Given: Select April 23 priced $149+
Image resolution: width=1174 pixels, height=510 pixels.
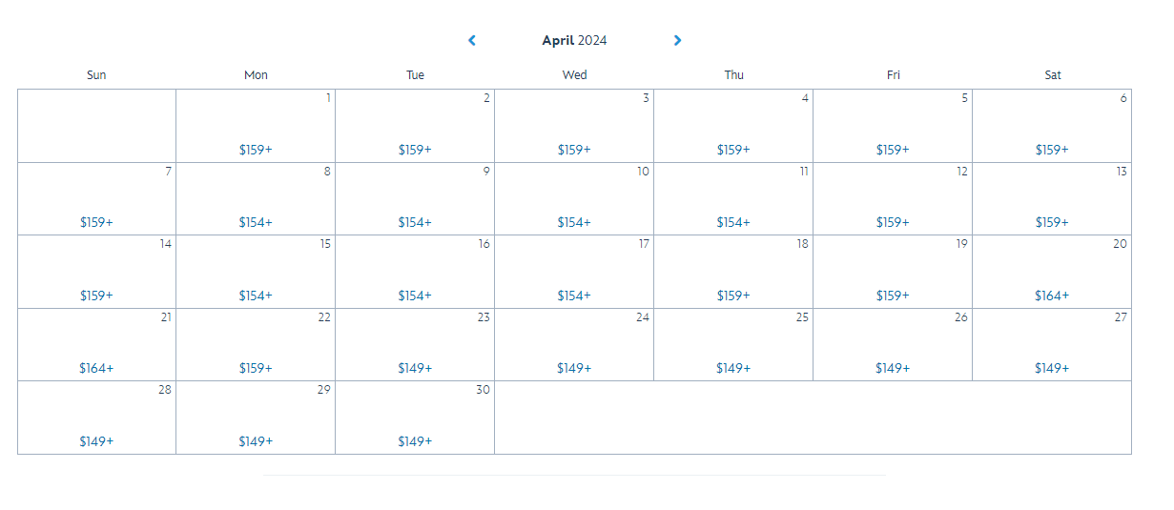Looking at the screenshot, I should 415,345.
